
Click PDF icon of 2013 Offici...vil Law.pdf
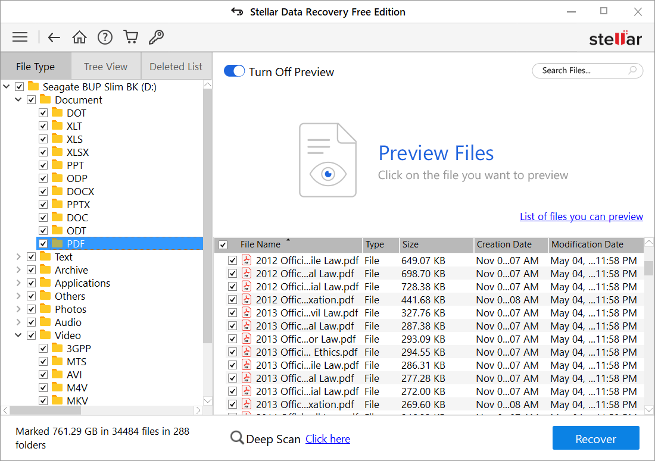[x=247, y=312]
